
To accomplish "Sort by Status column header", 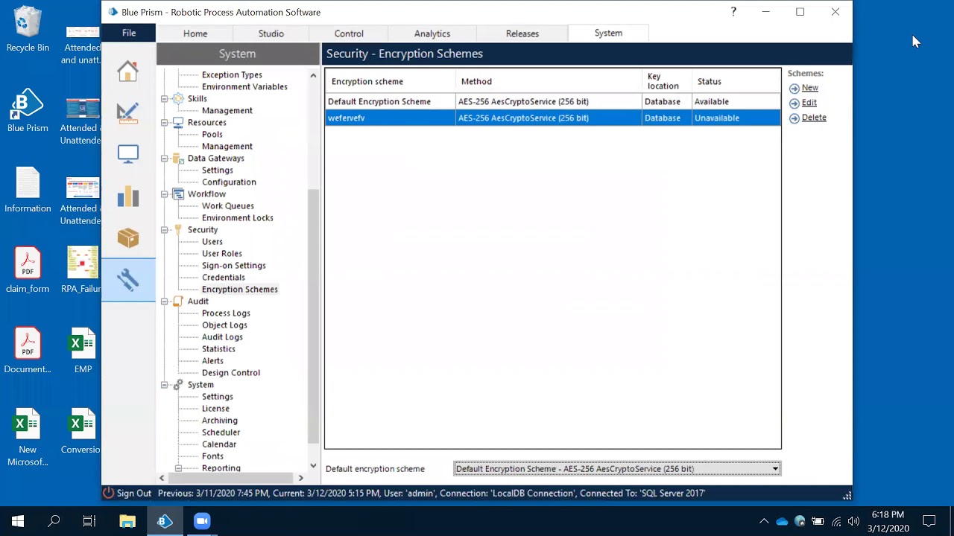I will click(x=736, y=81).
